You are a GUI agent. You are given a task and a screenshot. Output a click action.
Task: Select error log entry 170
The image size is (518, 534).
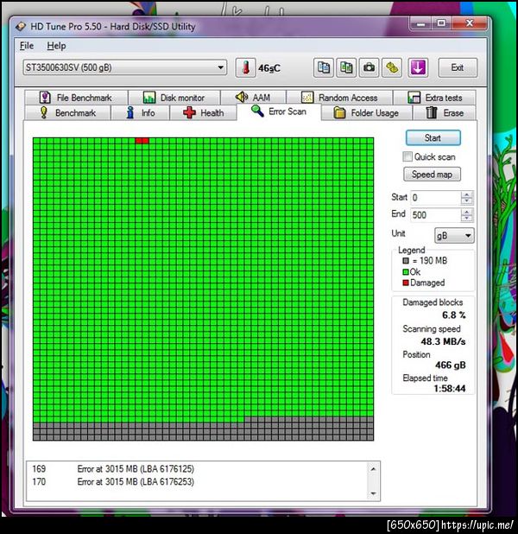click(x=113, y=482)
